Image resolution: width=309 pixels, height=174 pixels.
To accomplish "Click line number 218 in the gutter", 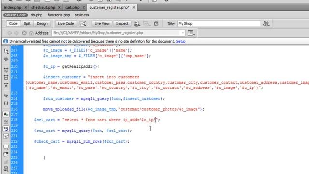I will [14, 120].
